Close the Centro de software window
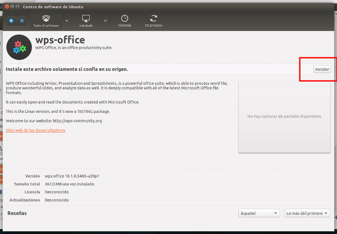This screenshot has height=234, width=337. pos(7,7)
